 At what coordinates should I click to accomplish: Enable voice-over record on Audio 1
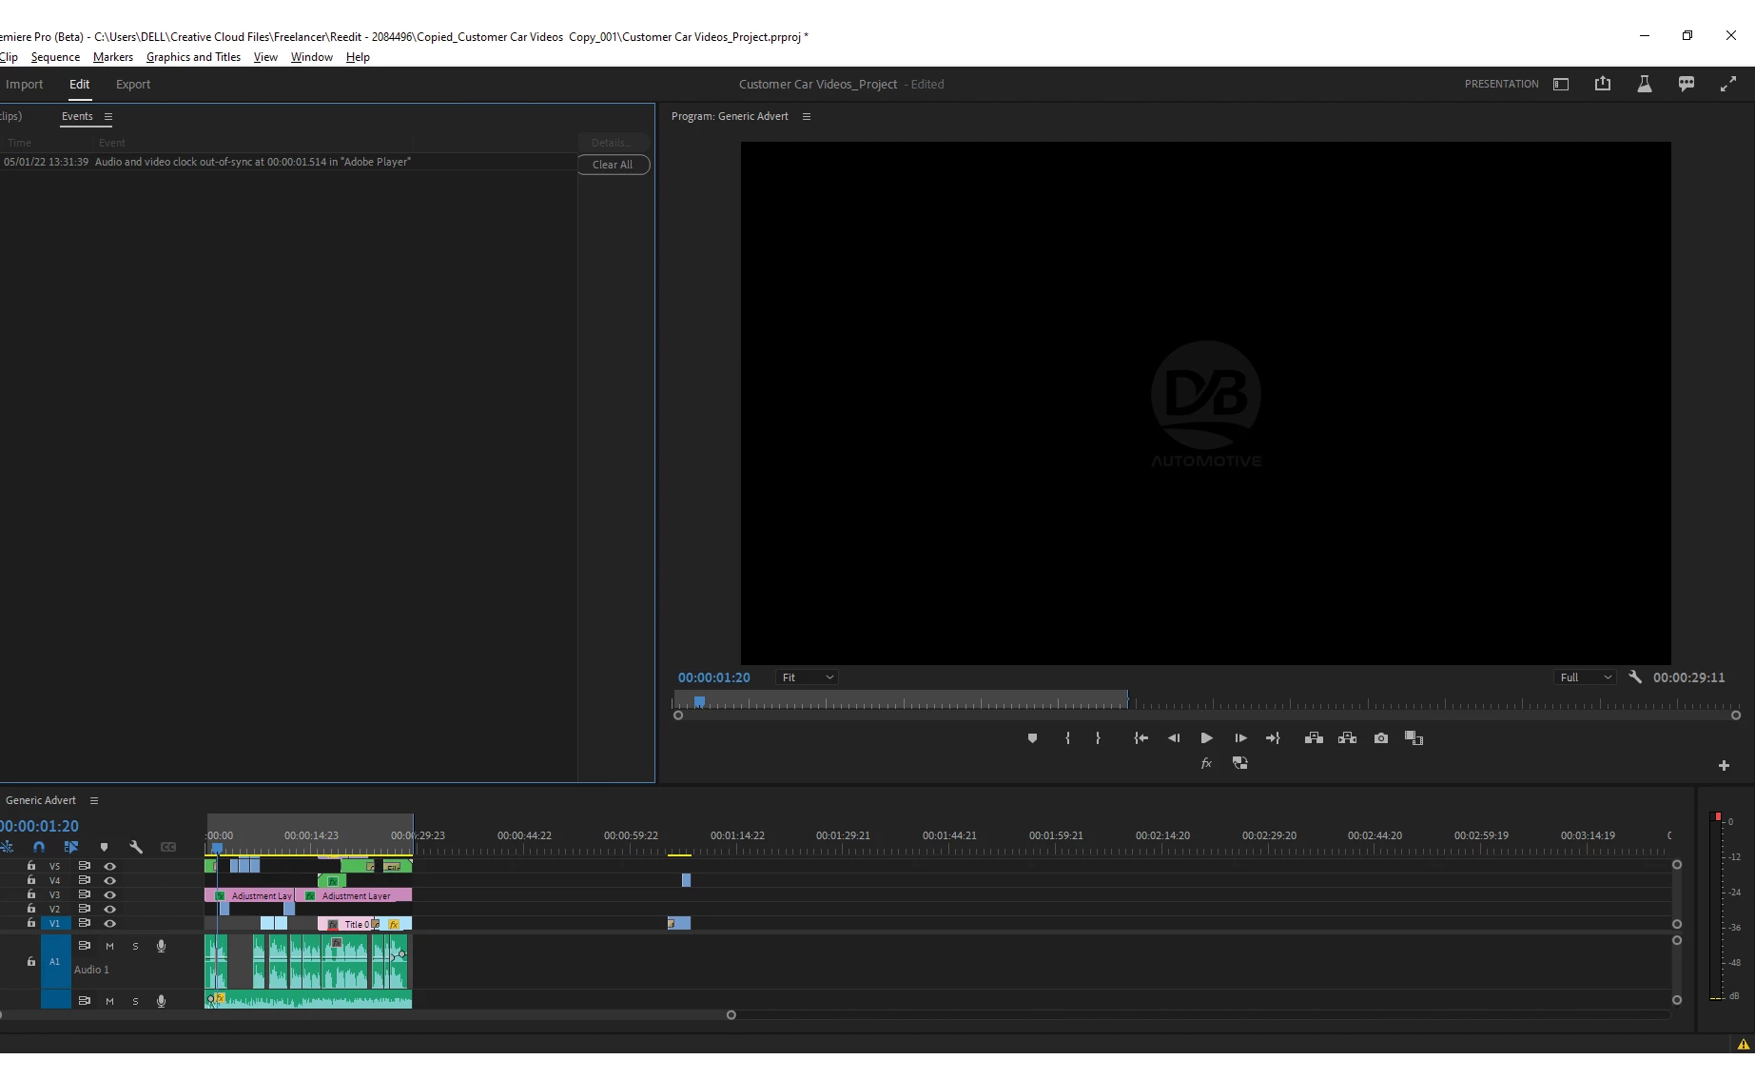[x=161, y=946]
